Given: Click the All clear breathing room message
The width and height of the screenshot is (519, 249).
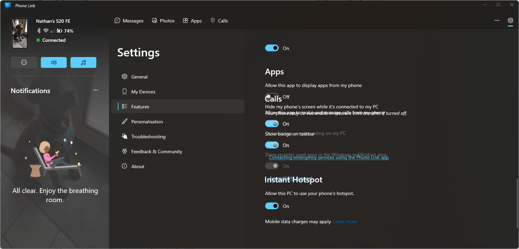Looking at the screenshot, I should [x=55, y=195].
